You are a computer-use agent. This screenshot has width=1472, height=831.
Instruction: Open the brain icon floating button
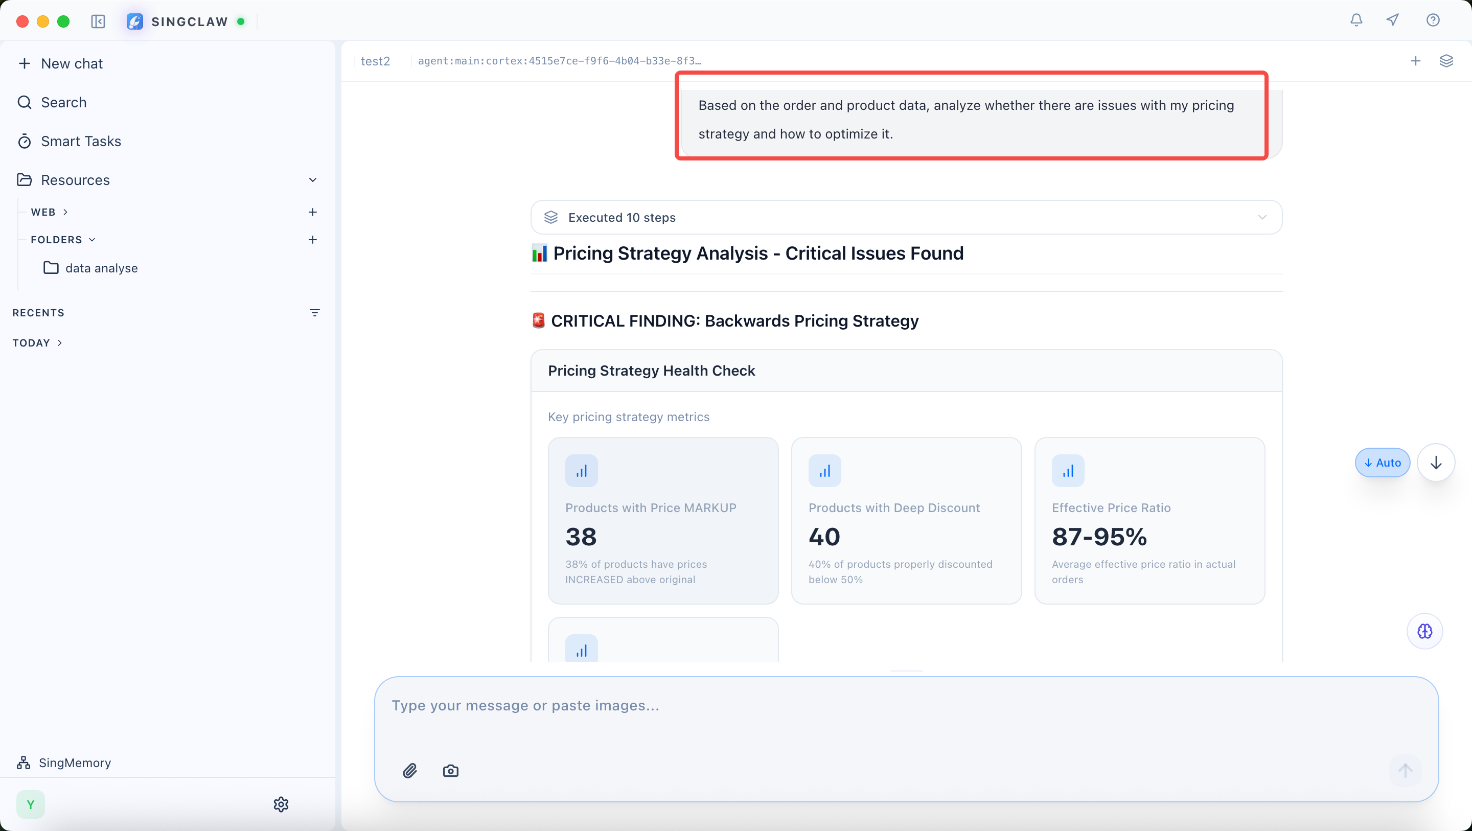pyautogui.click(x=1424, y=631)
